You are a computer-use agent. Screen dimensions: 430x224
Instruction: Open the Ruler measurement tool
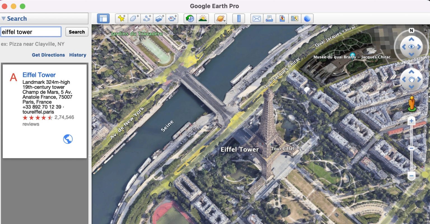[238, 18]
